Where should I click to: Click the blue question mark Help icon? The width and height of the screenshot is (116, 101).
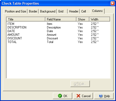[x=101, y=96]
